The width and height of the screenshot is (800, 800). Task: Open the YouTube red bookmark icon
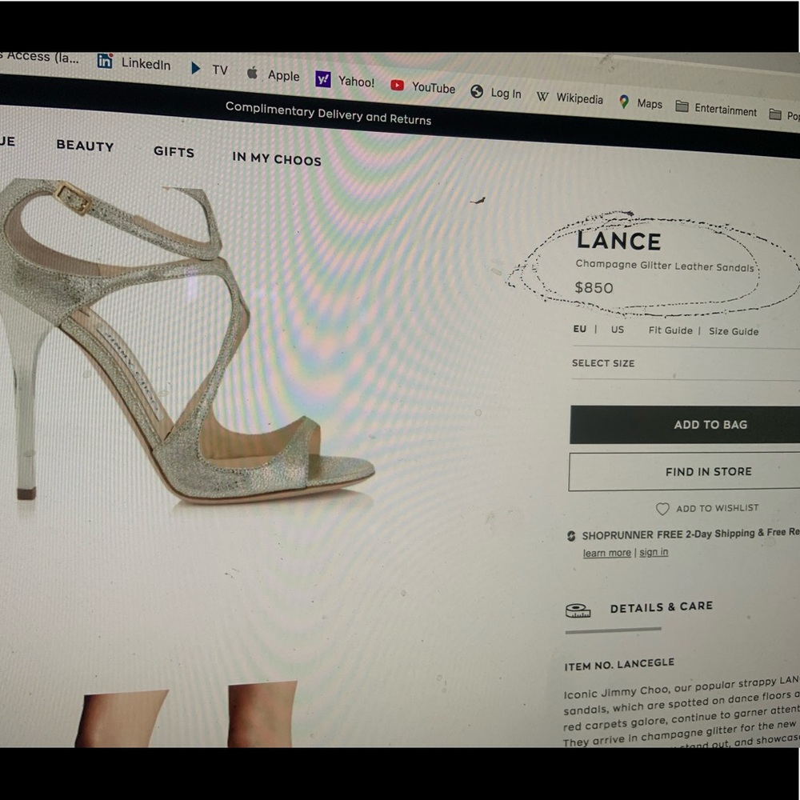[397, 86]
